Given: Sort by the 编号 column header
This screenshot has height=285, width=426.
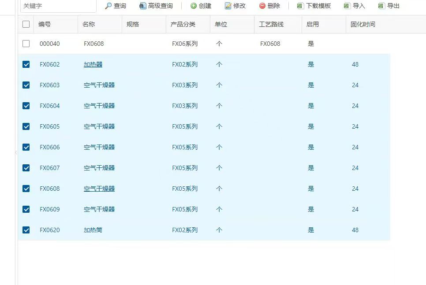Looking at the screenshot, I should pos(45,24).
